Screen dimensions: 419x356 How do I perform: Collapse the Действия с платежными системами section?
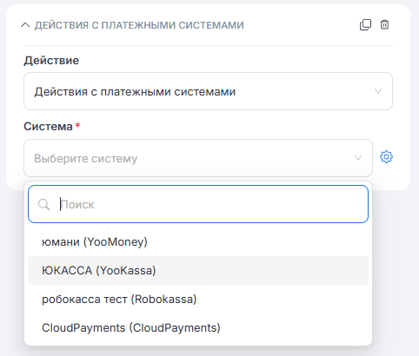pos(25,25)
